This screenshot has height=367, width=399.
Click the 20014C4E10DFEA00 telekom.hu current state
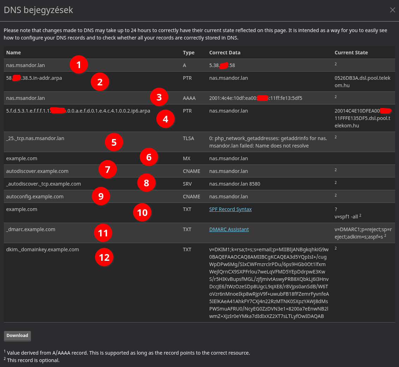[x=363, y=118]
